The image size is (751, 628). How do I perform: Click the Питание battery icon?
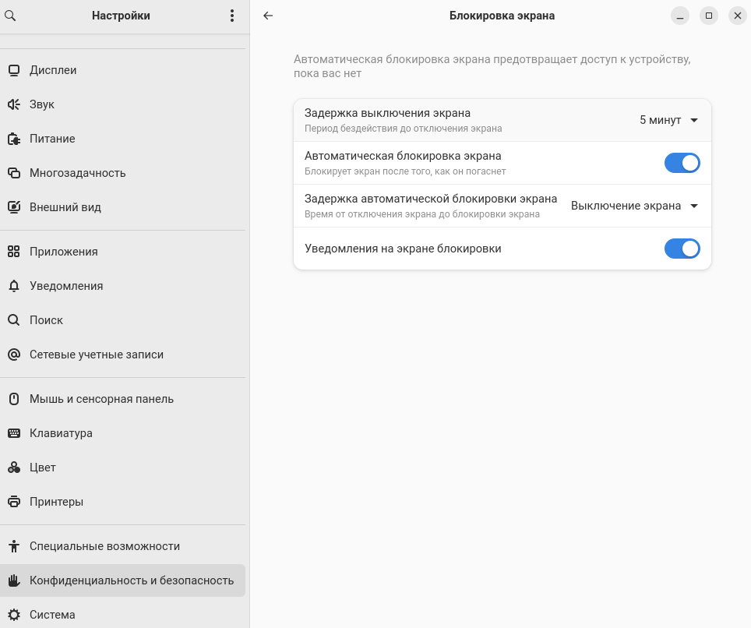[14, 139]
